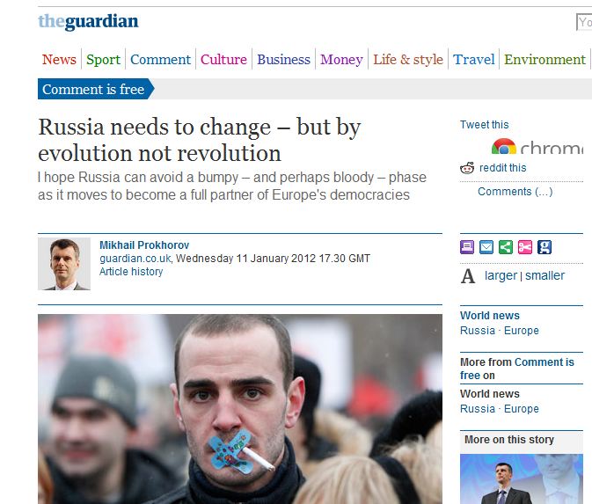The width and height of the screenshot is (592, 504).
Task: Open the News section
Action: [x=59, y=59]
